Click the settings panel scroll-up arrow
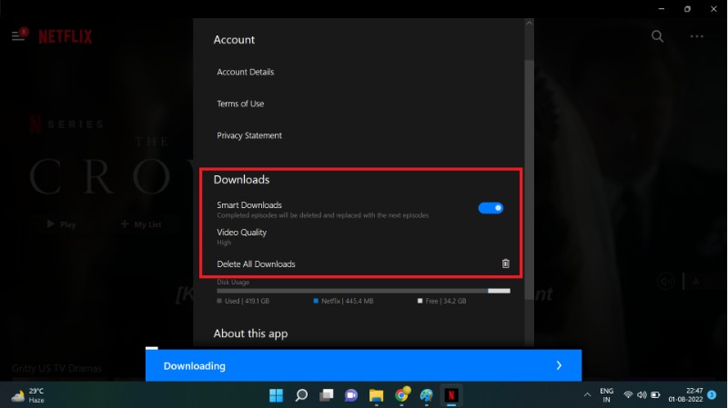The height and width of the screenshot is (408, 728). pos(529,23)
